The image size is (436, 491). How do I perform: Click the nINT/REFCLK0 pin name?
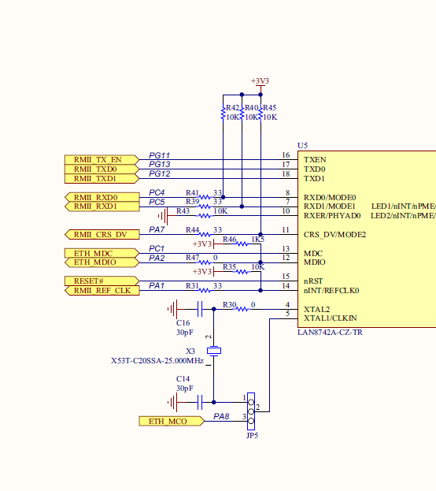pos(331,291)
